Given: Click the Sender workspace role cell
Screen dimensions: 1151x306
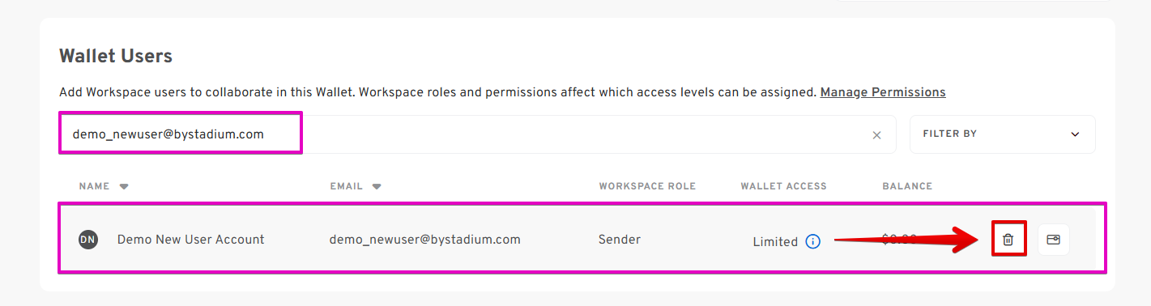Looking at the screenshot, I should 620,240.
